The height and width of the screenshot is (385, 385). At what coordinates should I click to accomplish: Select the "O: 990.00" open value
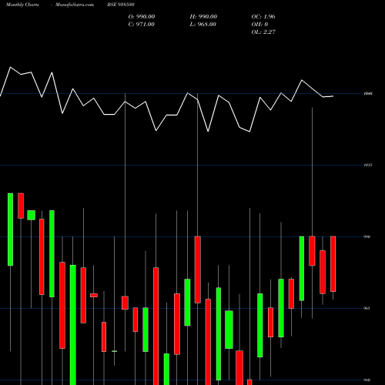142,17
